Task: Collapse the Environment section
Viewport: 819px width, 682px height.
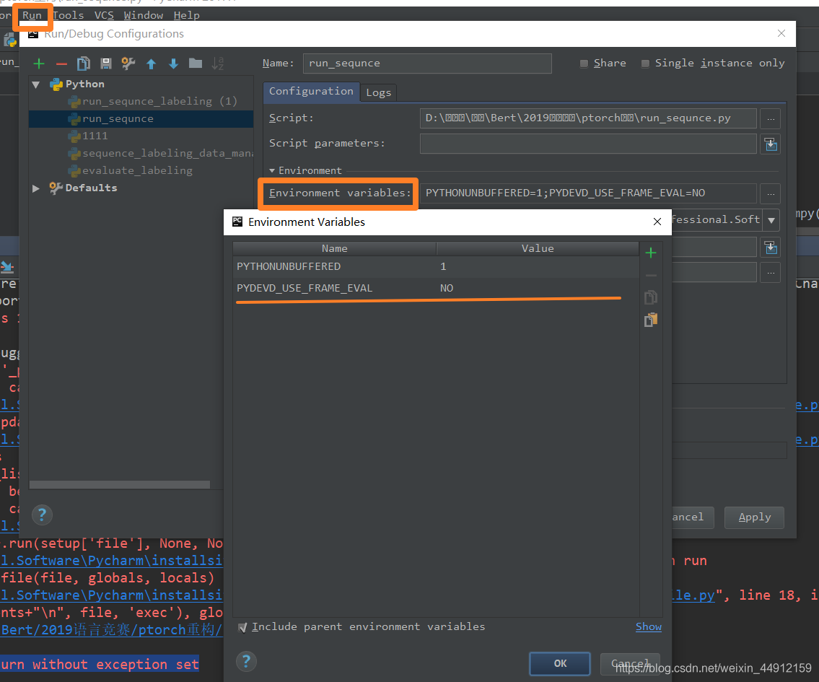Action: pyautogui.click(x=271, y=171)
